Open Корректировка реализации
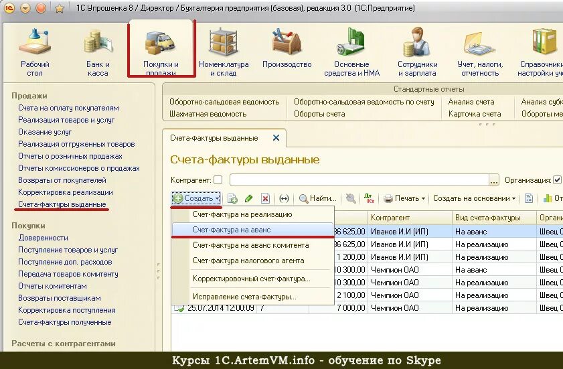Viewport: 563px width, 369px height. pyautogui.click(x=66, y=192)
